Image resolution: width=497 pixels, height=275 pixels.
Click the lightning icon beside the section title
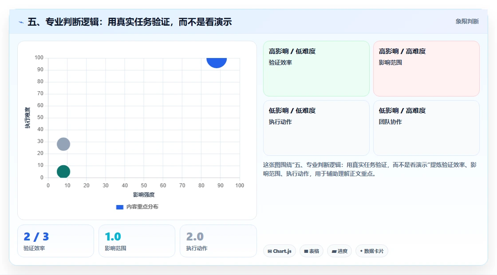[21, 22]
